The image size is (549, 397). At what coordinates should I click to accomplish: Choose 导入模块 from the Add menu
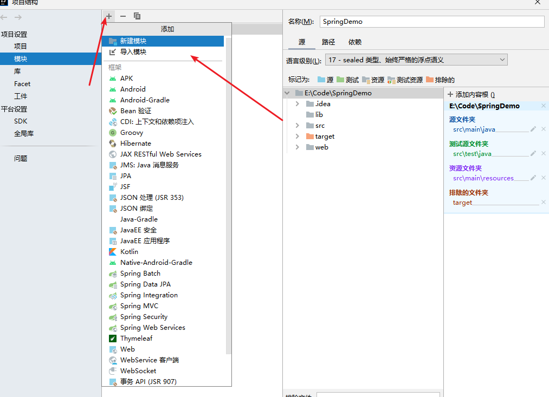pyautogui.click(x=163, y=52)
